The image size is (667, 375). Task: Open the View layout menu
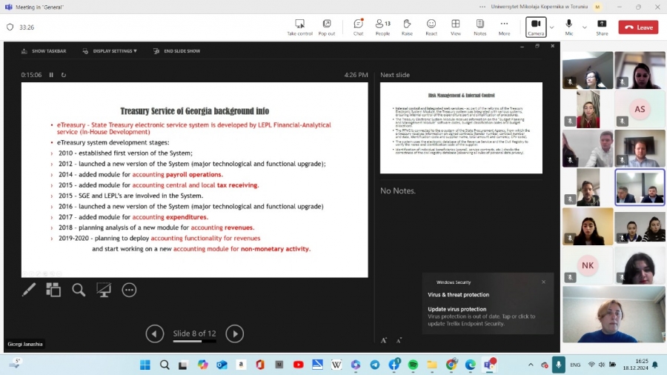(456, 27)
